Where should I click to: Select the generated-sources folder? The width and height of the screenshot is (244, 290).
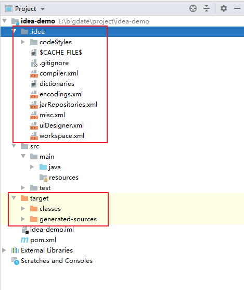point(68,219)
